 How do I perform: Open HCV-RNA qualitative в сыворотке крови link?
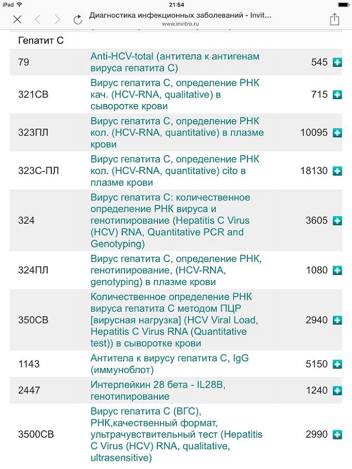pyautogui.click(x=175, y=95)
